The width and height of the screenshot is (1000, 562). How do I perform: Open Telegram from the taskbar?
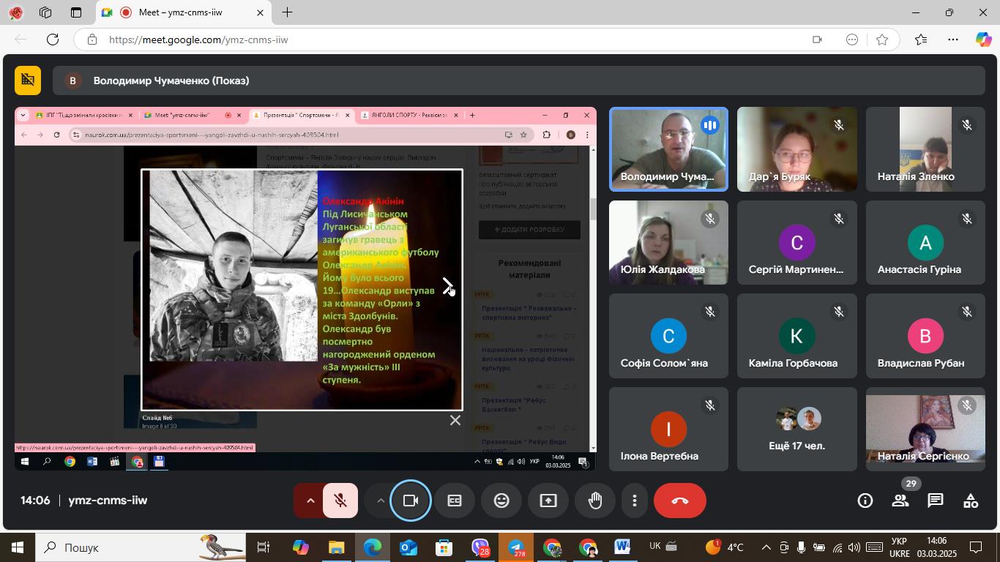[517, 547]
